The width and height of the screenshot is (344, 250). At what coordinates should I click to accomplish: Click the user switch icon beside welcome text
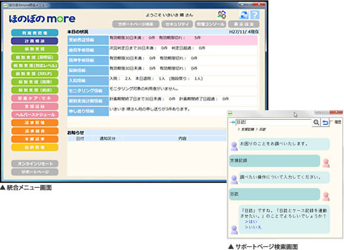pyautogui.click(x=222, y=15)
